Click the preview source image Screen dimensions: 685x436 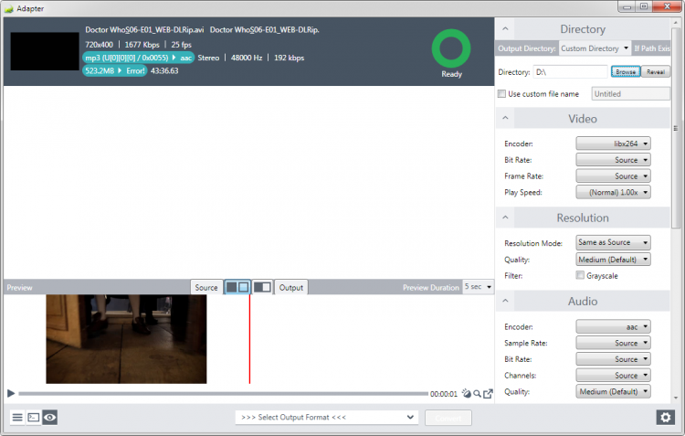[x=126, y=339]
